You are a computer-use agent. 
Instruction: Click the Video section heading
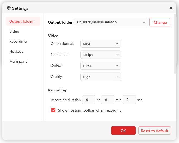pyautogui.click(x=53, y=36)
